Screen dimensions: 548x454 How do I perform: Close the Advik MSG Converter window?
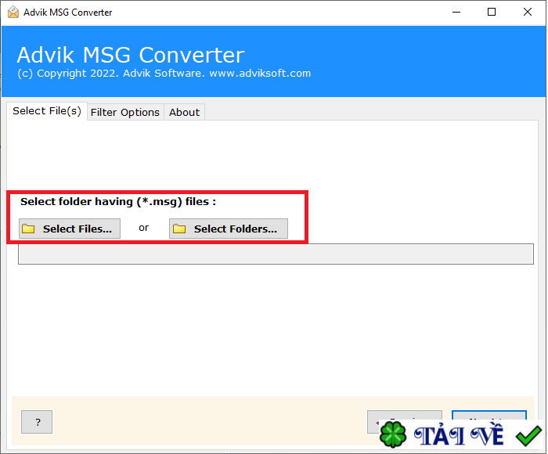tap(528, 13)
